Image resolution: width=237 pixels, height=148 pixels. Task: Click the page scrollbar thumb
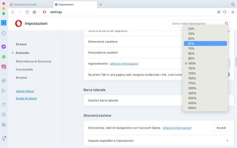pyautogui.click(x=236, y=62)
